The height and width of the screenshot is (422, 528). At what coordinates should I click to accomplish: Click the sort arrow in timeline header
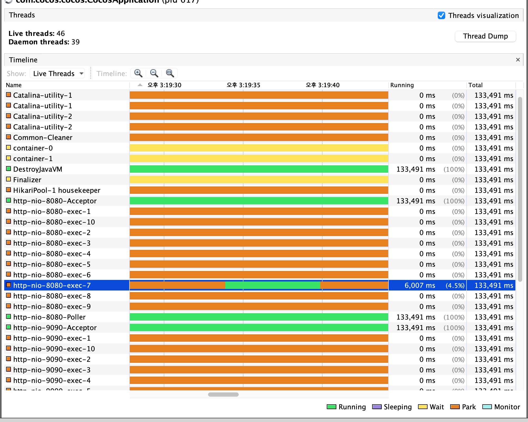coord(140,85)
